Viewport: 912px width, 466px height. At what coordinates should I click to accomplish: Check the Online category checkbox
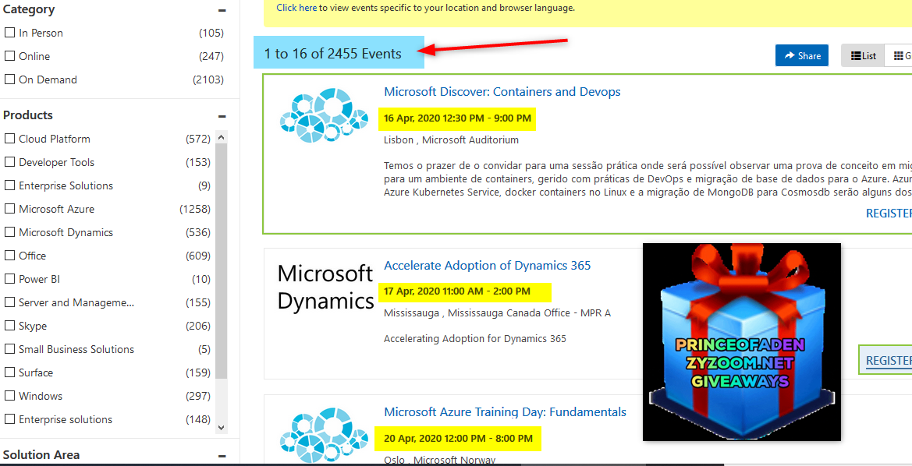pos(9,56)
